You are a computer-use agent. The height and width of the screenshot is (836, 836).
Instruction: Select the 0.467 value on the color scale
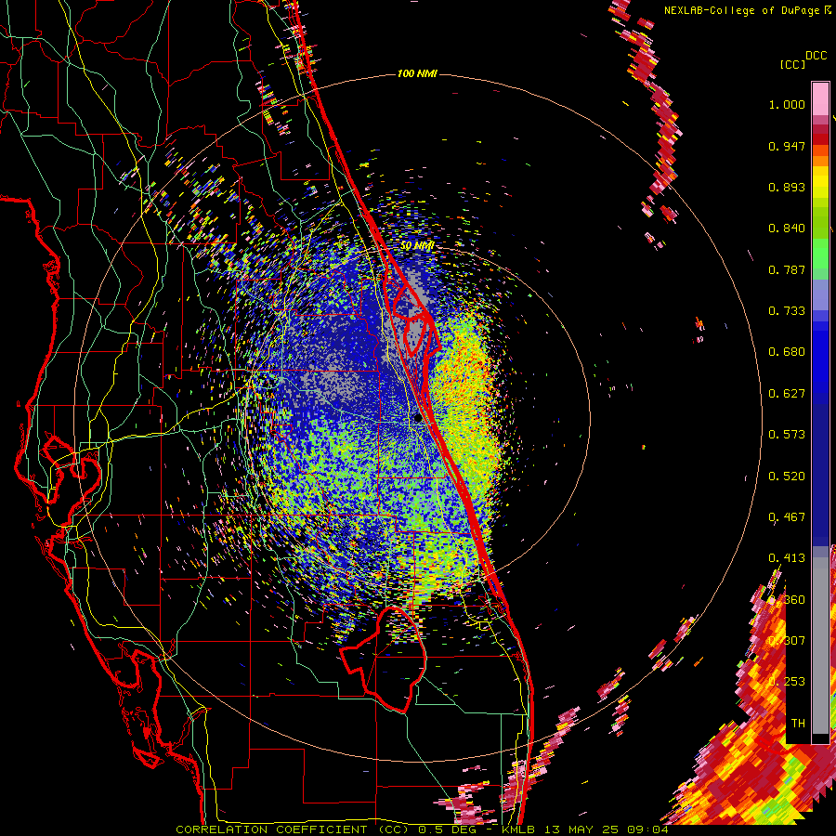coord(787,517)
